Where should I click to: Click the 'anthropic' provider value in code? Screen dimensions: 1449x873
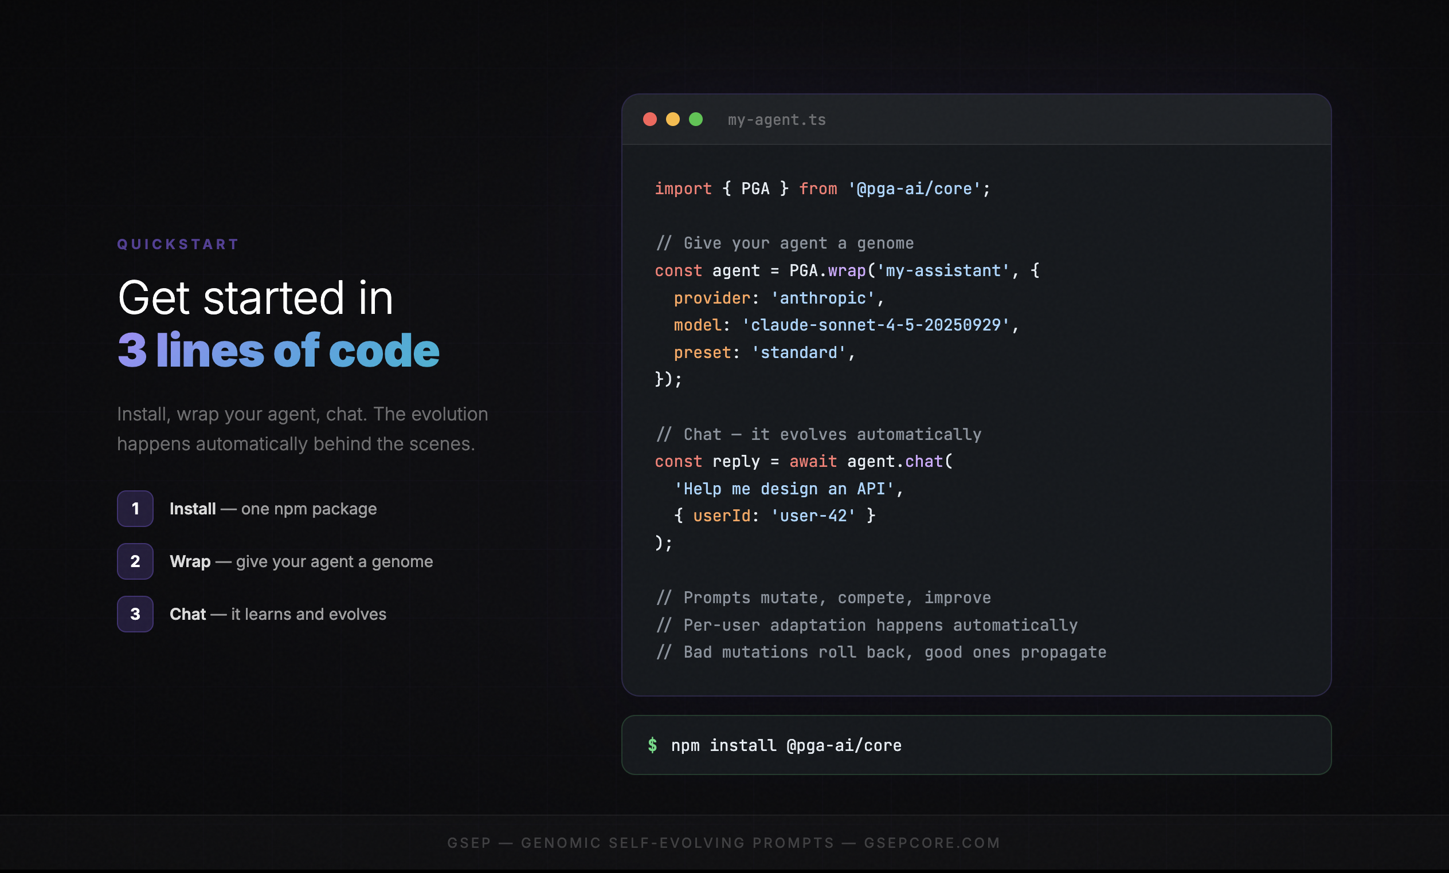point(823,298)
